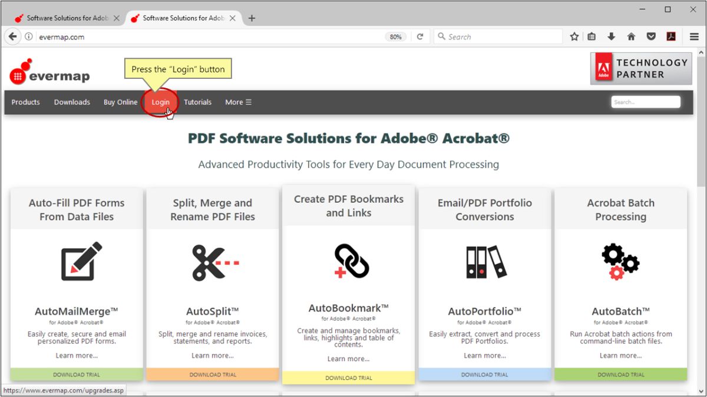Click the Login button in navigation bar

[160, 102]
